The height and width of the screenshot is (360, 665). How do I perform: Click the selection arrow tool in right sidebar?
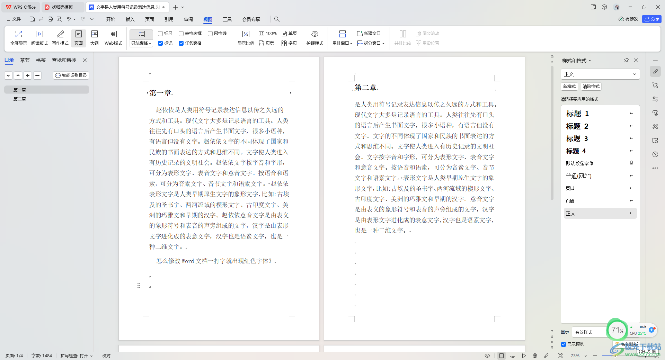pos(655,85)
